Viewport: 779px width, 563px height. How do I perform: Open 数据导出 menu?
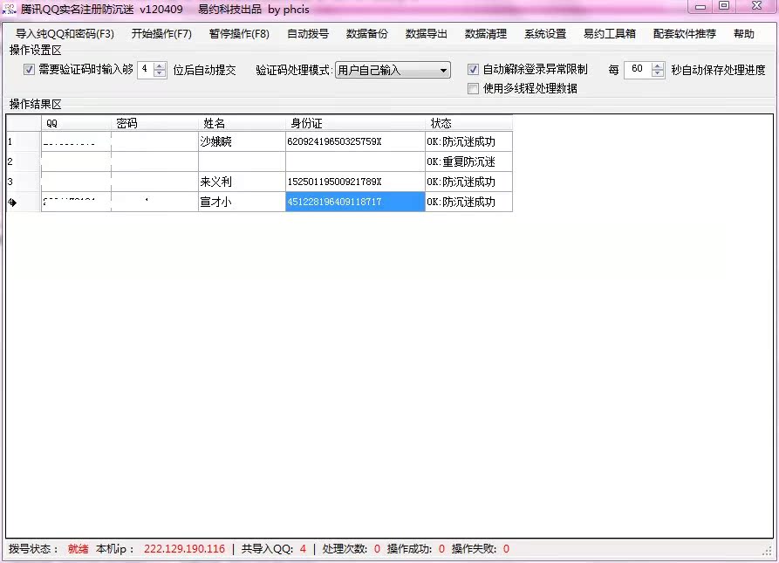[x=427, y=34]
